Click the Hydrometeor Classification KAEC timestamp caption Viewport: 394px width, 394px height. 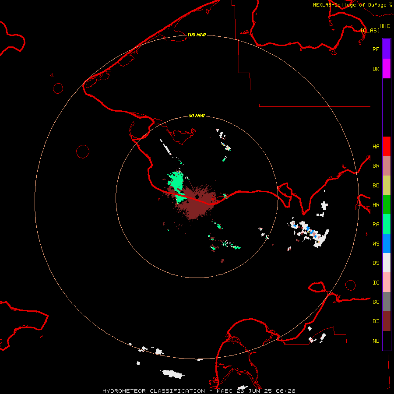point(199,391)
